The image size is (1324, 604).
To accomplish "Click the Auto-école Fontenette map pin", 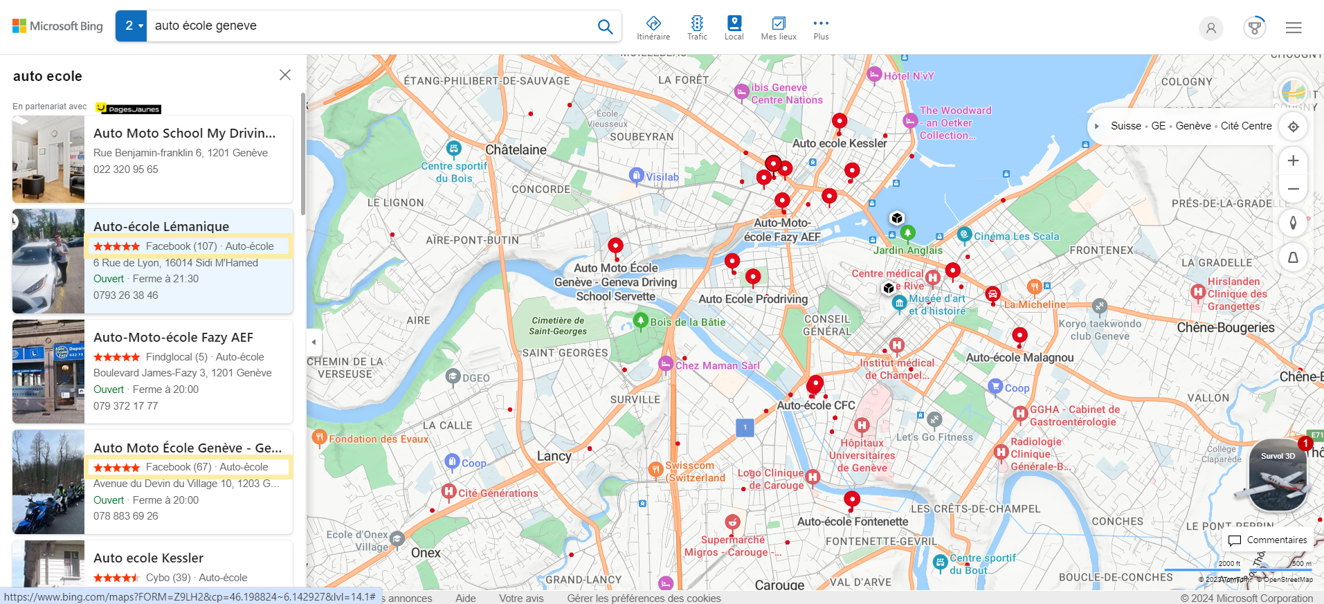I will click(x=852, y=500).
